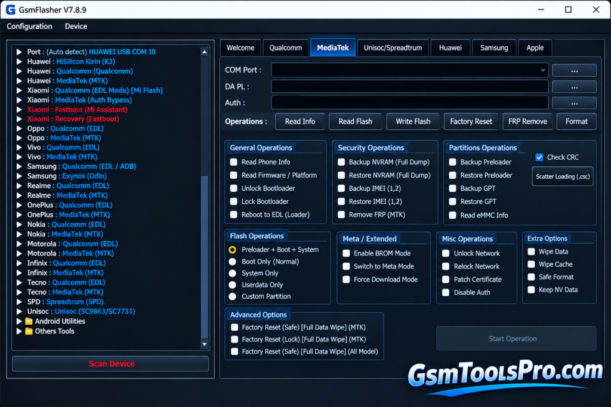Expand the Xiaomi Fastboot (Mi Assistant) row
611x407 pixels.
pyautogui.click(x=18, y=110)
